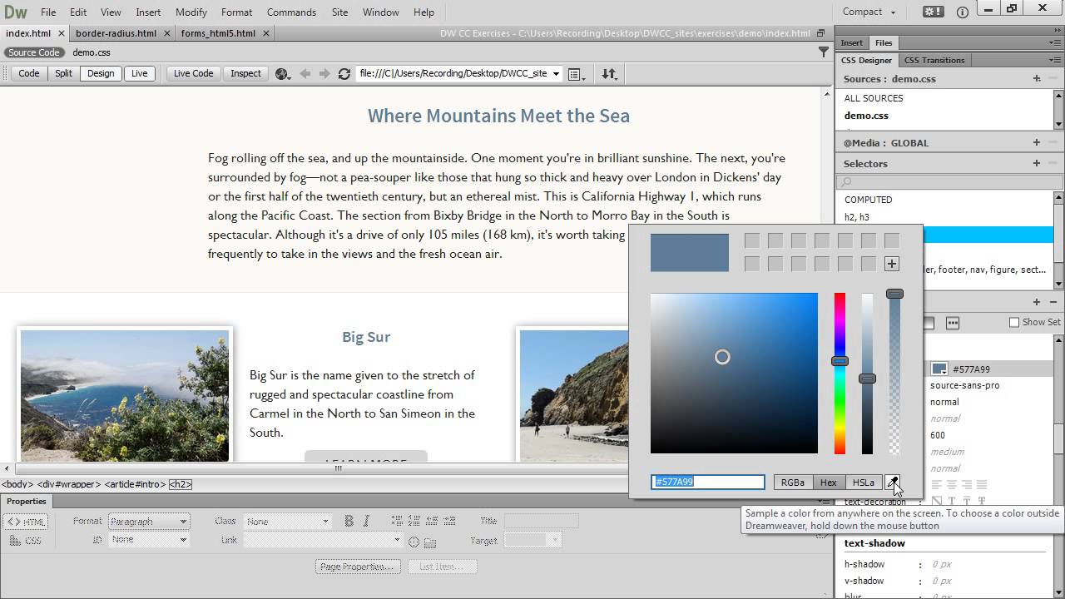Click the large current color preview swatch
1065x599 pixels.
(x=690, y=253)
